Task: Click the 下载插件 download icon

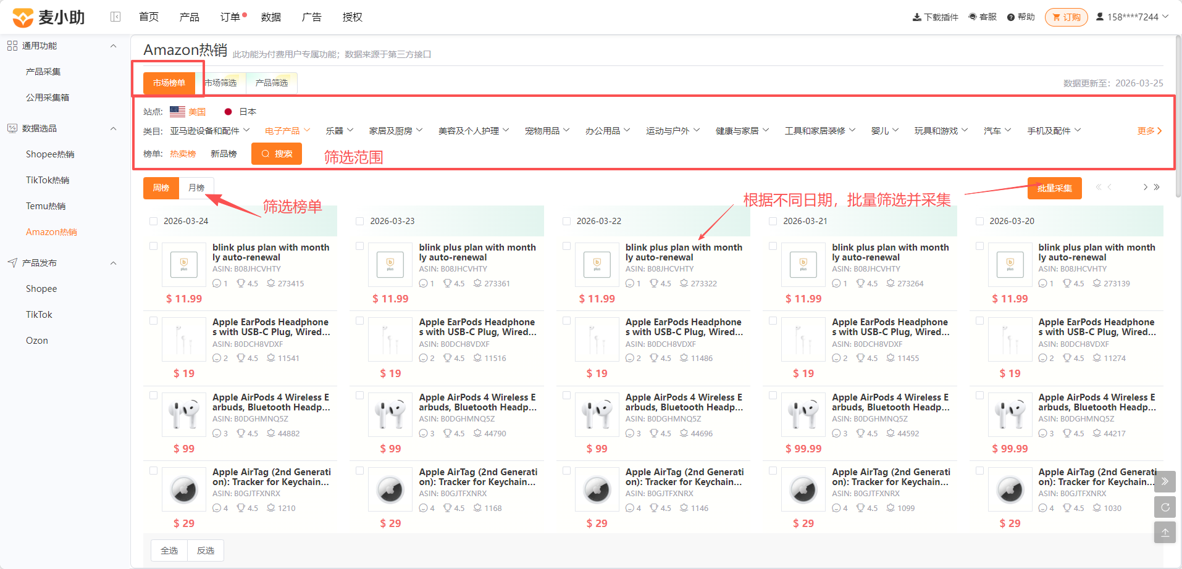Action: [916, 17]
